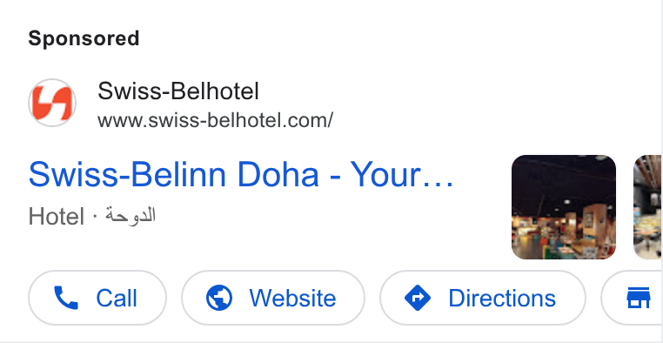Click the cut-off pill button outline
663x343 pixels.
click(x=632, y=298)
